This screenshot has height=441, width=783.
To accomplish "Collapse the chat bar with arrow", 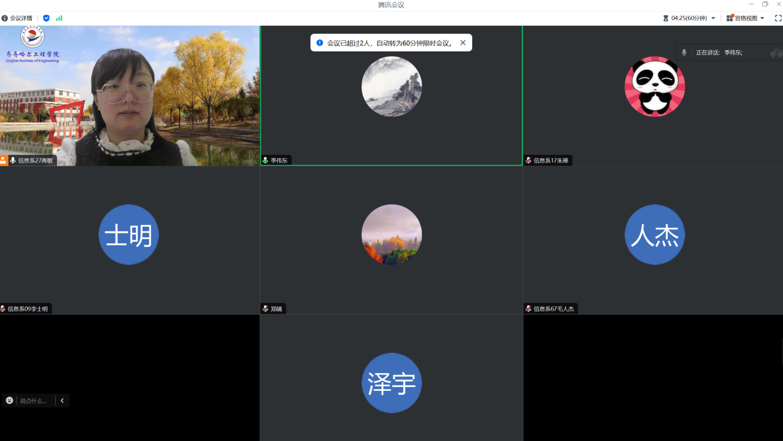I will point(62,401).
